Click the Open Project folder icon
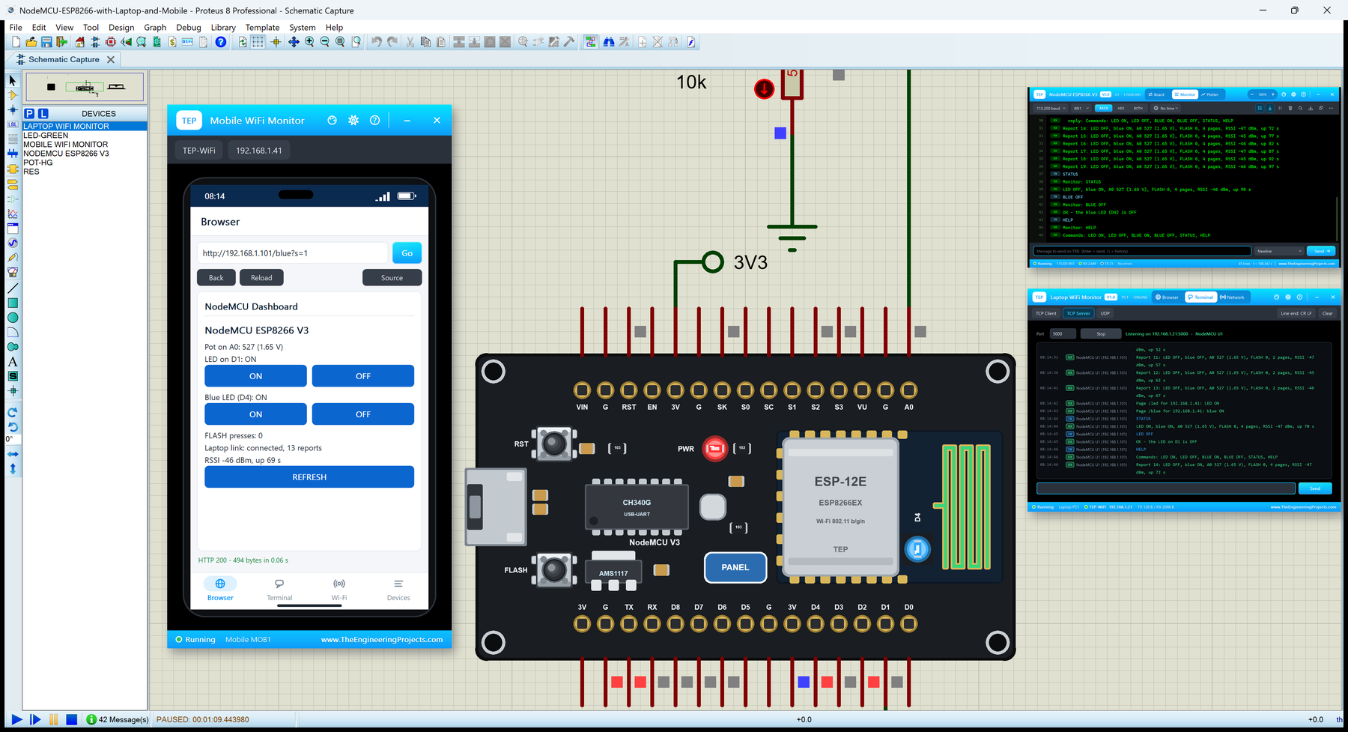The image size is (1348, 732). pyautogui.click(x=31, y=42)
